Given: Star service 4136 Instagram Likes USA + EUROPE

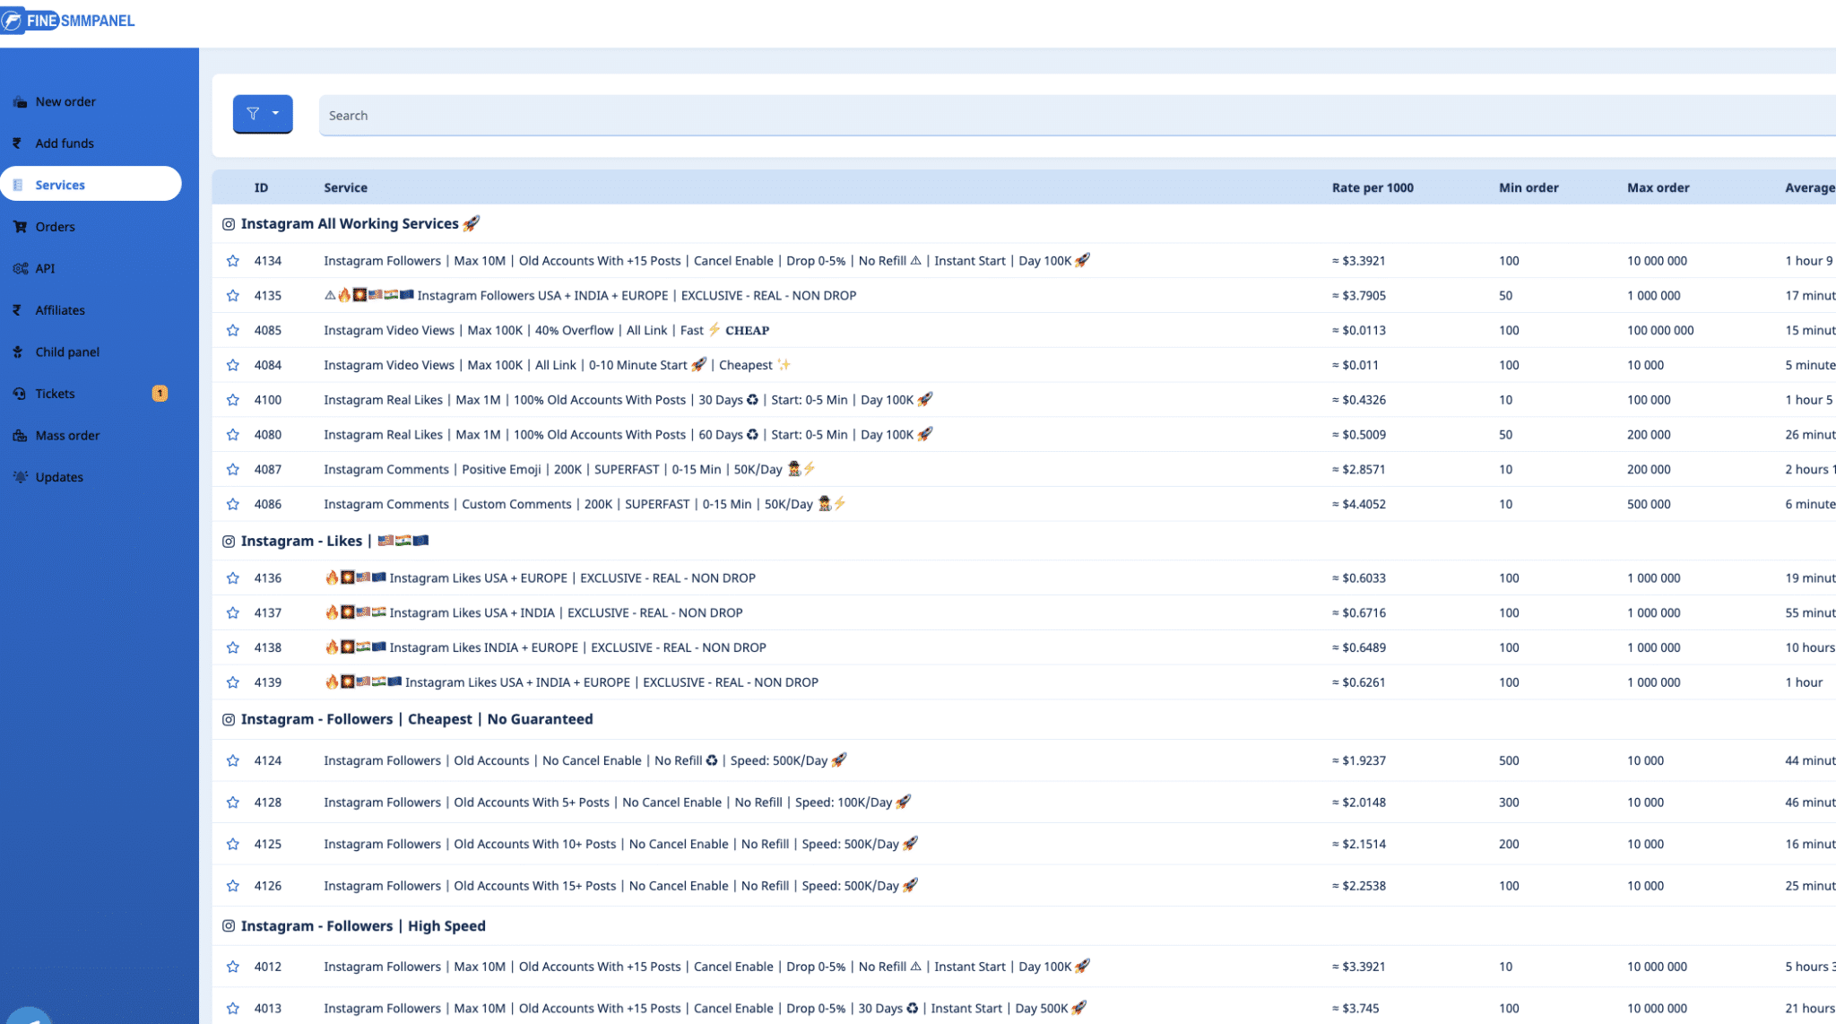Looking at the screenshot, I should [x=233, y=578].
